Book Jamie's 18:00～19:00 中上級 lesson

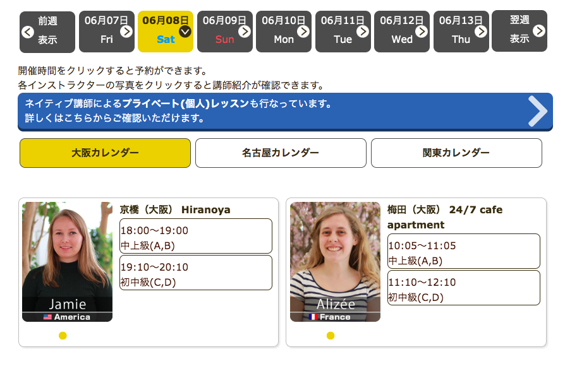click(x=196, y=237)
